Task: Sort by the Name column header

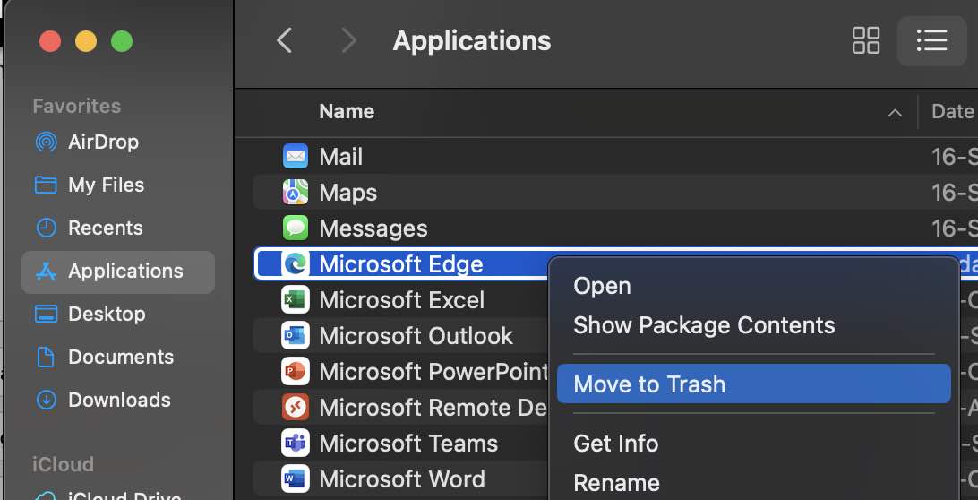Action: click(x=347, y=112)
